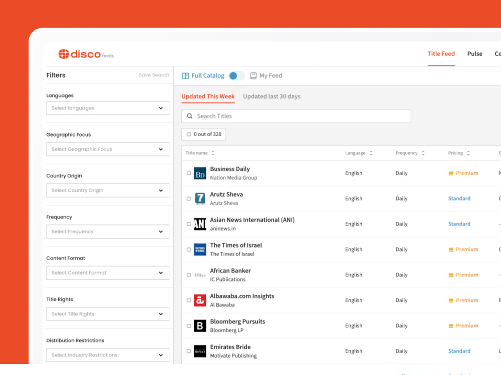The height and width of the screenshot is (375, 501).
Task: Click the Al Bawaba publisher text
Action: point(222,305)
